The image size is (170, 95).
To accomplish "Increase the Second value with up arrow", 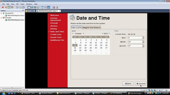I will (143, 45).
